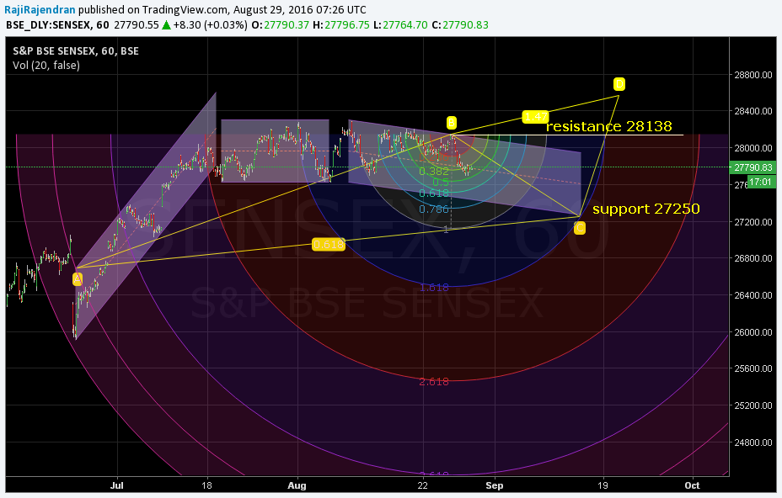Click the high value 27796.75
Image resolution: width=782 pixels, height=498 pixels.
coord(347,25)
